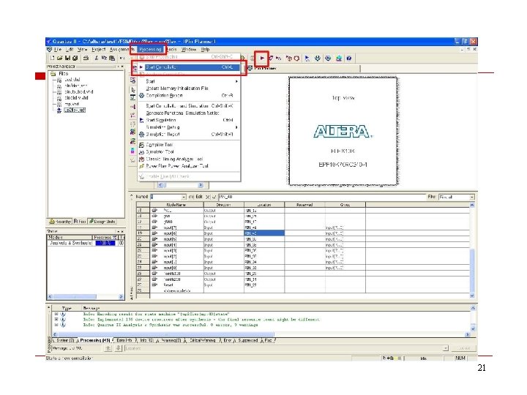Image resolution: width=527 pixels, height=395 pixels.
Task: Click the next message down-arrow button
Action: point(118,348)
